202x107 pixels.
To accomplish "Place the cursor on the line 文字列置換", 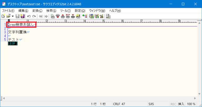I will coord(17,32).
